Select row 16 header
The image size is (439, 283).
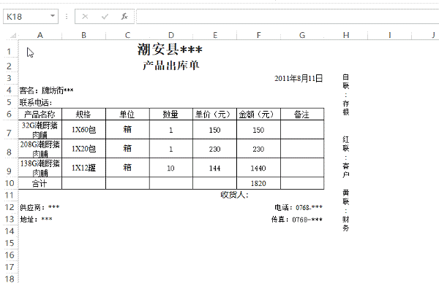tap(10, 255)
